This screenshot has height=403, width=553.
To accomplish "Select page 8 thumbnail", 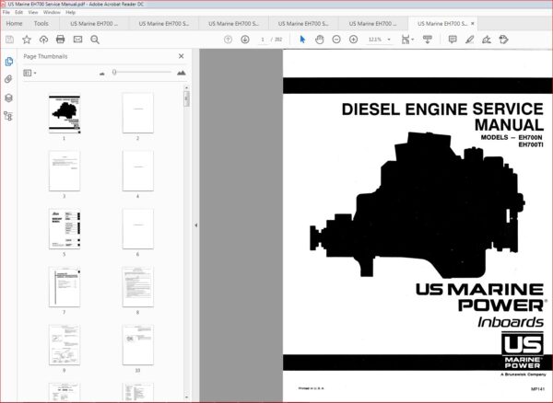I will [x=138, y=287].
